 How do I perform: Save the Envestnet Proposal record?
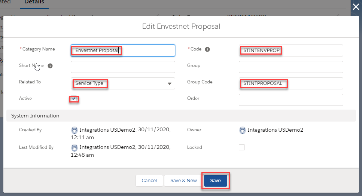(215, 181)
